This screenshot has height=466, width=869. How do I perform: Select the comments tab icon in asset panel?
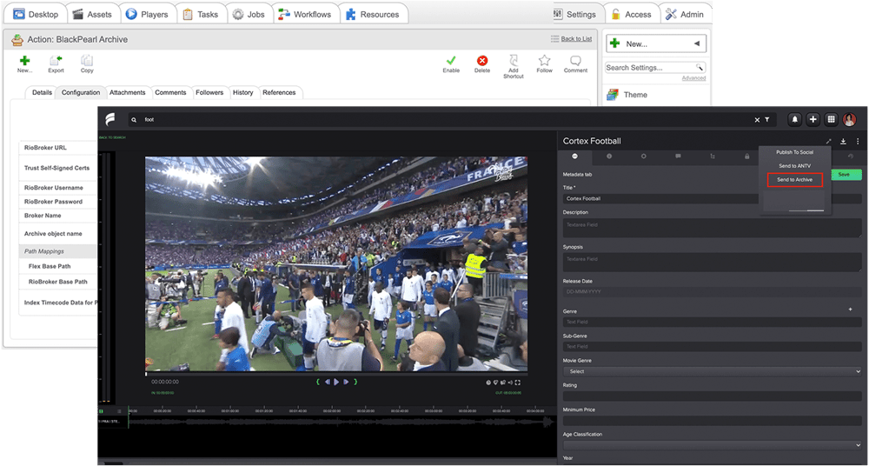[x=678, y=157]
